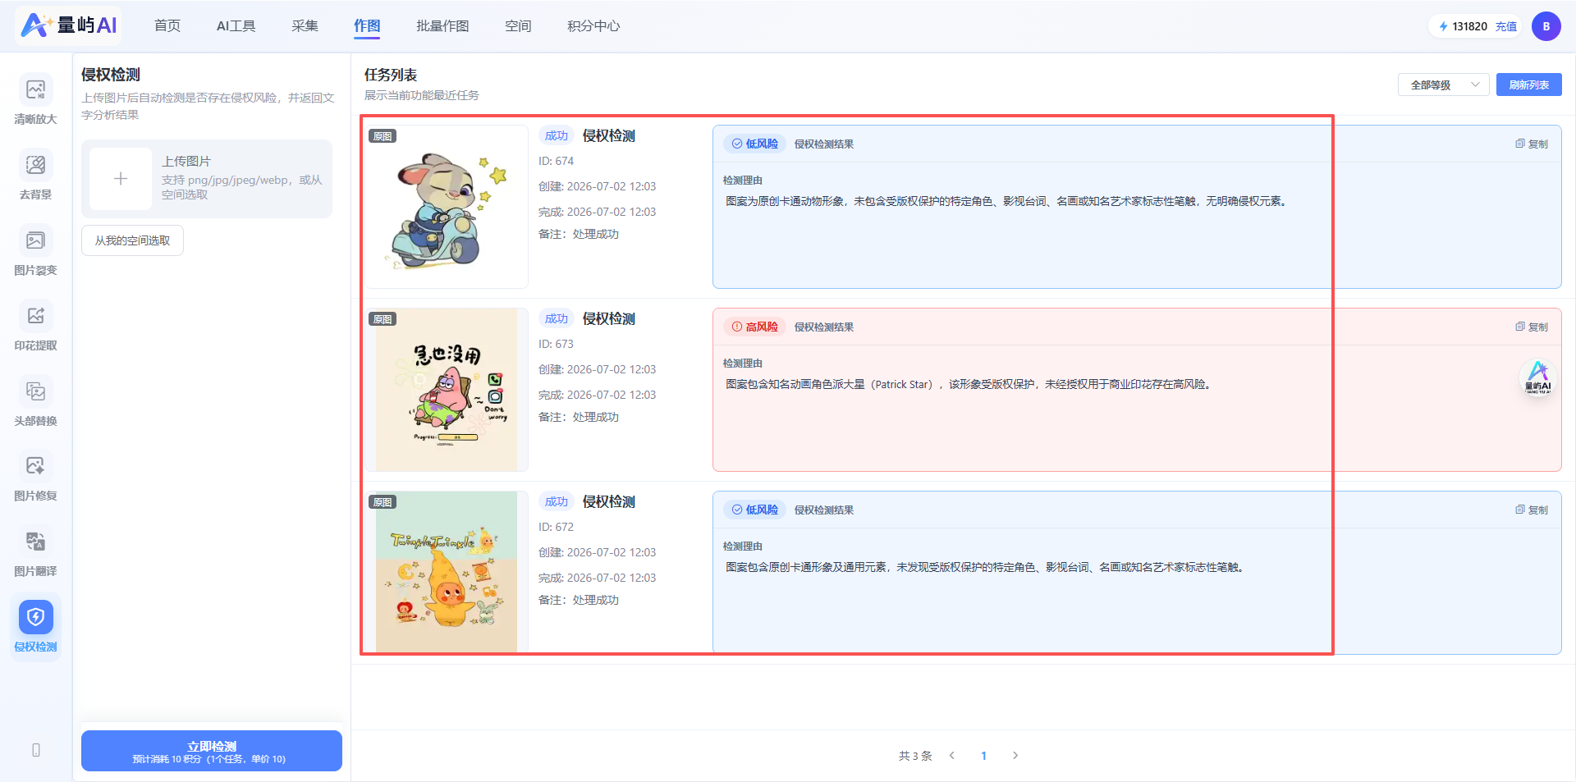Click the 成功 status badge of ID 673
The image size is (1576, 782).
click(557, 318)
